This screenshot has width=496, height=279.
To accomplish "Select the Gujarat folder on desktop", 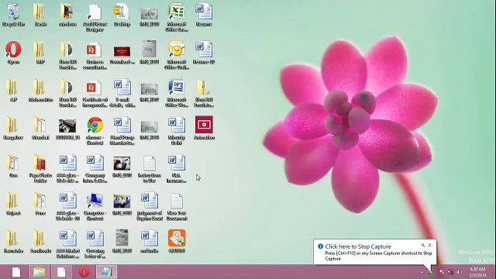I will 13,204.
